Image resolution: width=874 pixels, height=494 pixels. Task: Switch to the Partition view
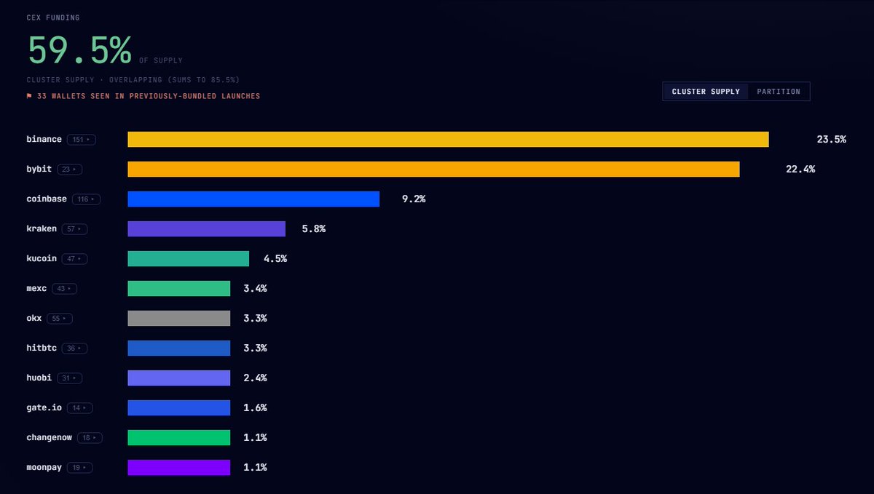(x=779, y=92)
